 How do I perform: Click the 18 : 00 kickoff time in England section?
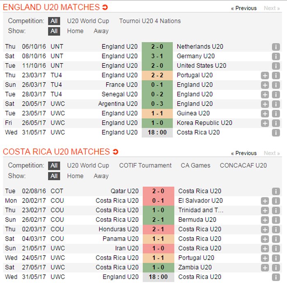point(157,132)
